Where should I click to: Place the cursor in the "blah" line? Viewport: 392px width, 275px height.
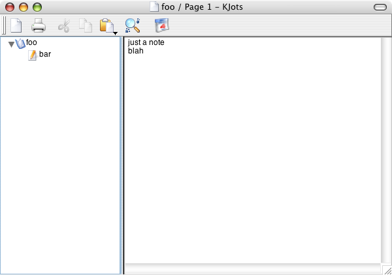tap(136, 51)
